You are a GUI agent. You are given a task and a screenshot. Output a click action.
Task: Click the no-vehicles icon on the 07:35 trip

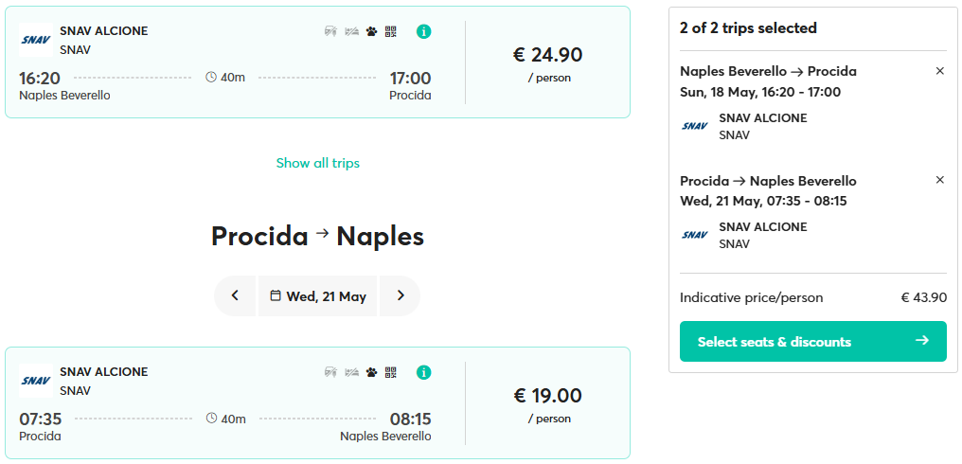pos(331,372)
